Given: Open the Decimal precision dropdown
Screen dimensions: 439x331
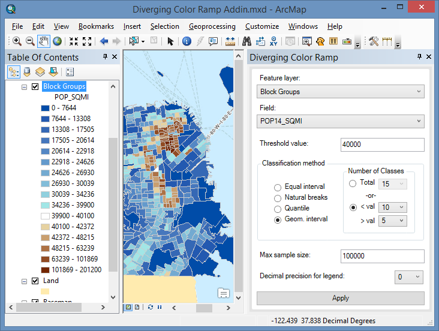Looking at the screenshot, I should click(x=409, y=277).
